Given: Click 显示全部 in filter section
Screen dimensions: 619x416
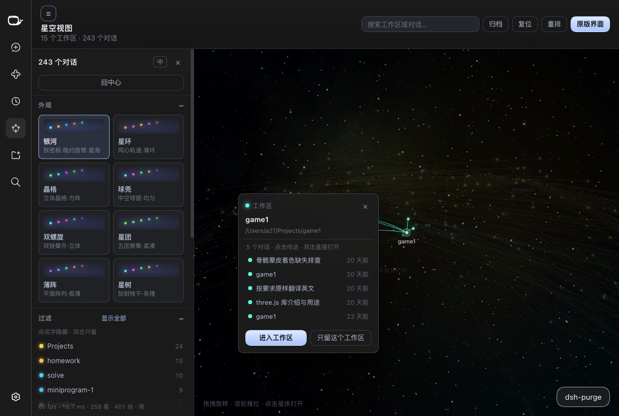Looking at the screenshot, I should 114,318.
